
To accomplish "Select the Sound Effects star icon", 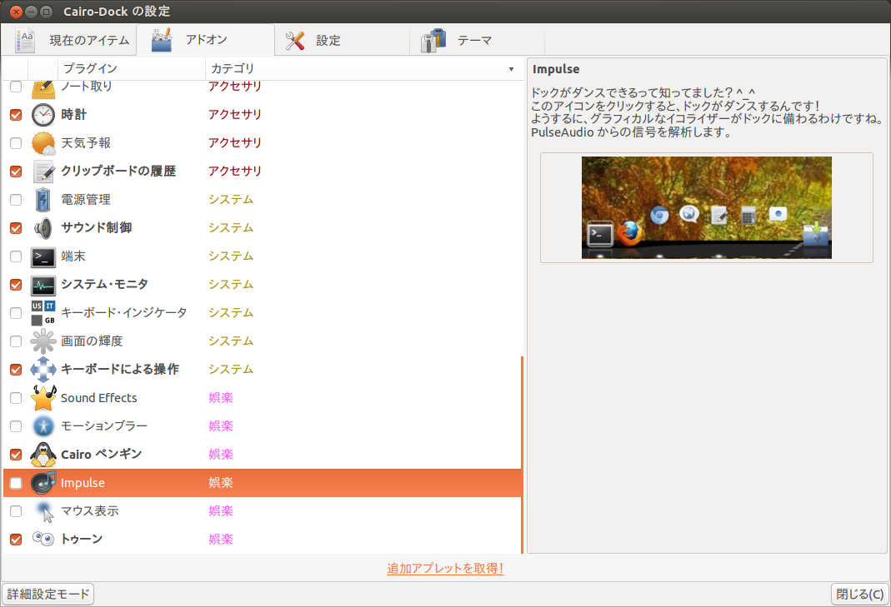I will click(x=43, y=398).
